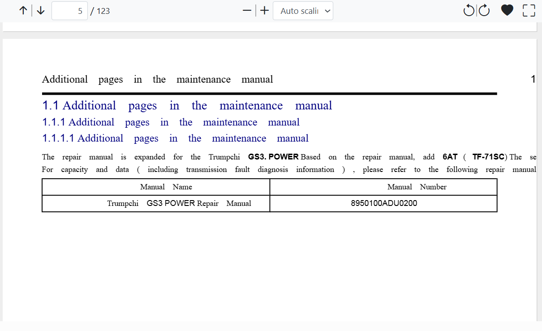Viewport: 542px width, 331px height.
Task: Click the 1.1 Additional pages heading
Action: 187,105
